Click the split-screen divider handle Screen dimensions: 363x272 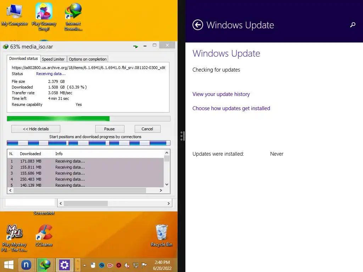tap(182, 136)
